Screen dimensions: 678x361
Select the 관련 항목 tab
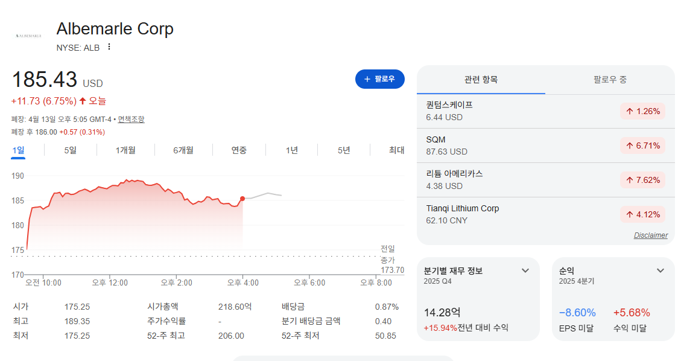tap(481, 80)
